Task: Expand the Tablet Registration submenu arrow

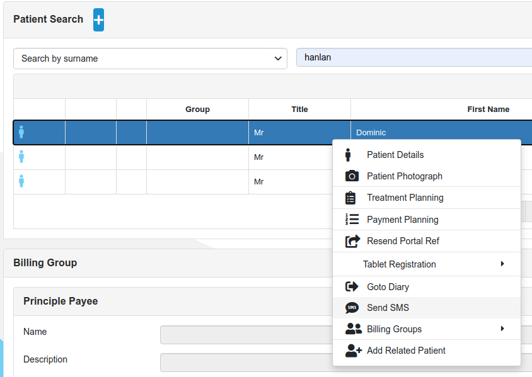Action: click(x=502, y=264)
